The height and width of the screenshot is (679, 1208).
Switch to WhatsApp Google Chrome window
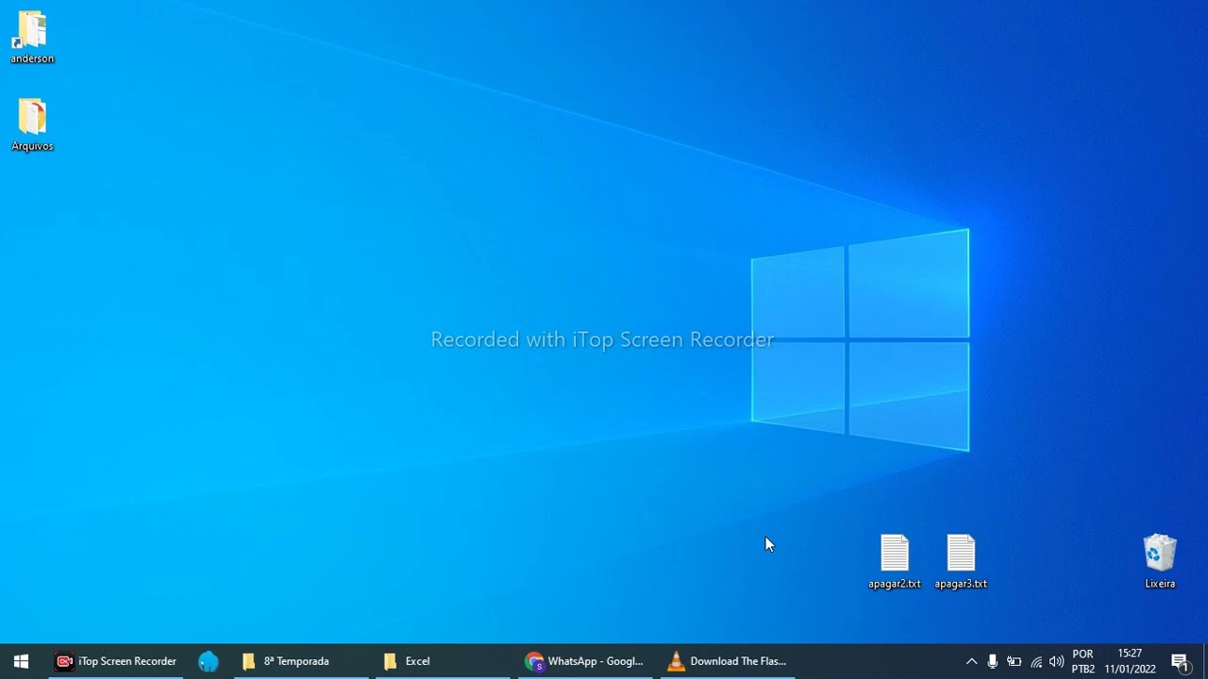[x=585, y=661]
